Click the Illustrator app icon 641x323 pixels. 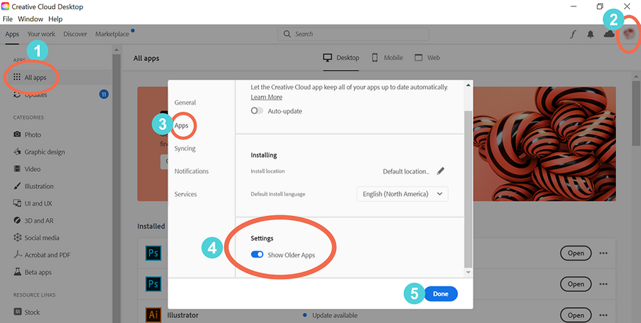154,315
